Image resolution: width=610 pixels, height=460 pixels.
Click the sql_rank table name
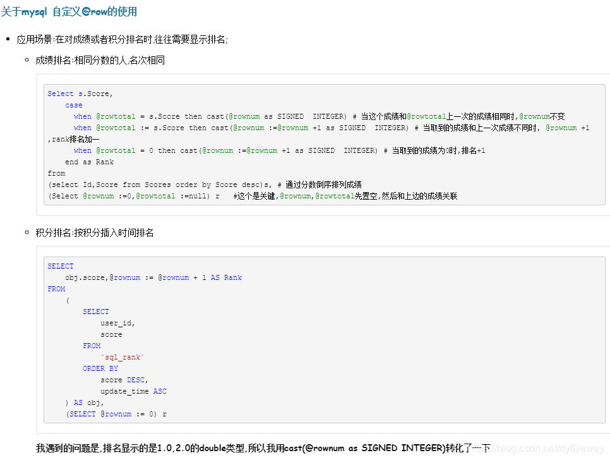[x=123, y=357]
